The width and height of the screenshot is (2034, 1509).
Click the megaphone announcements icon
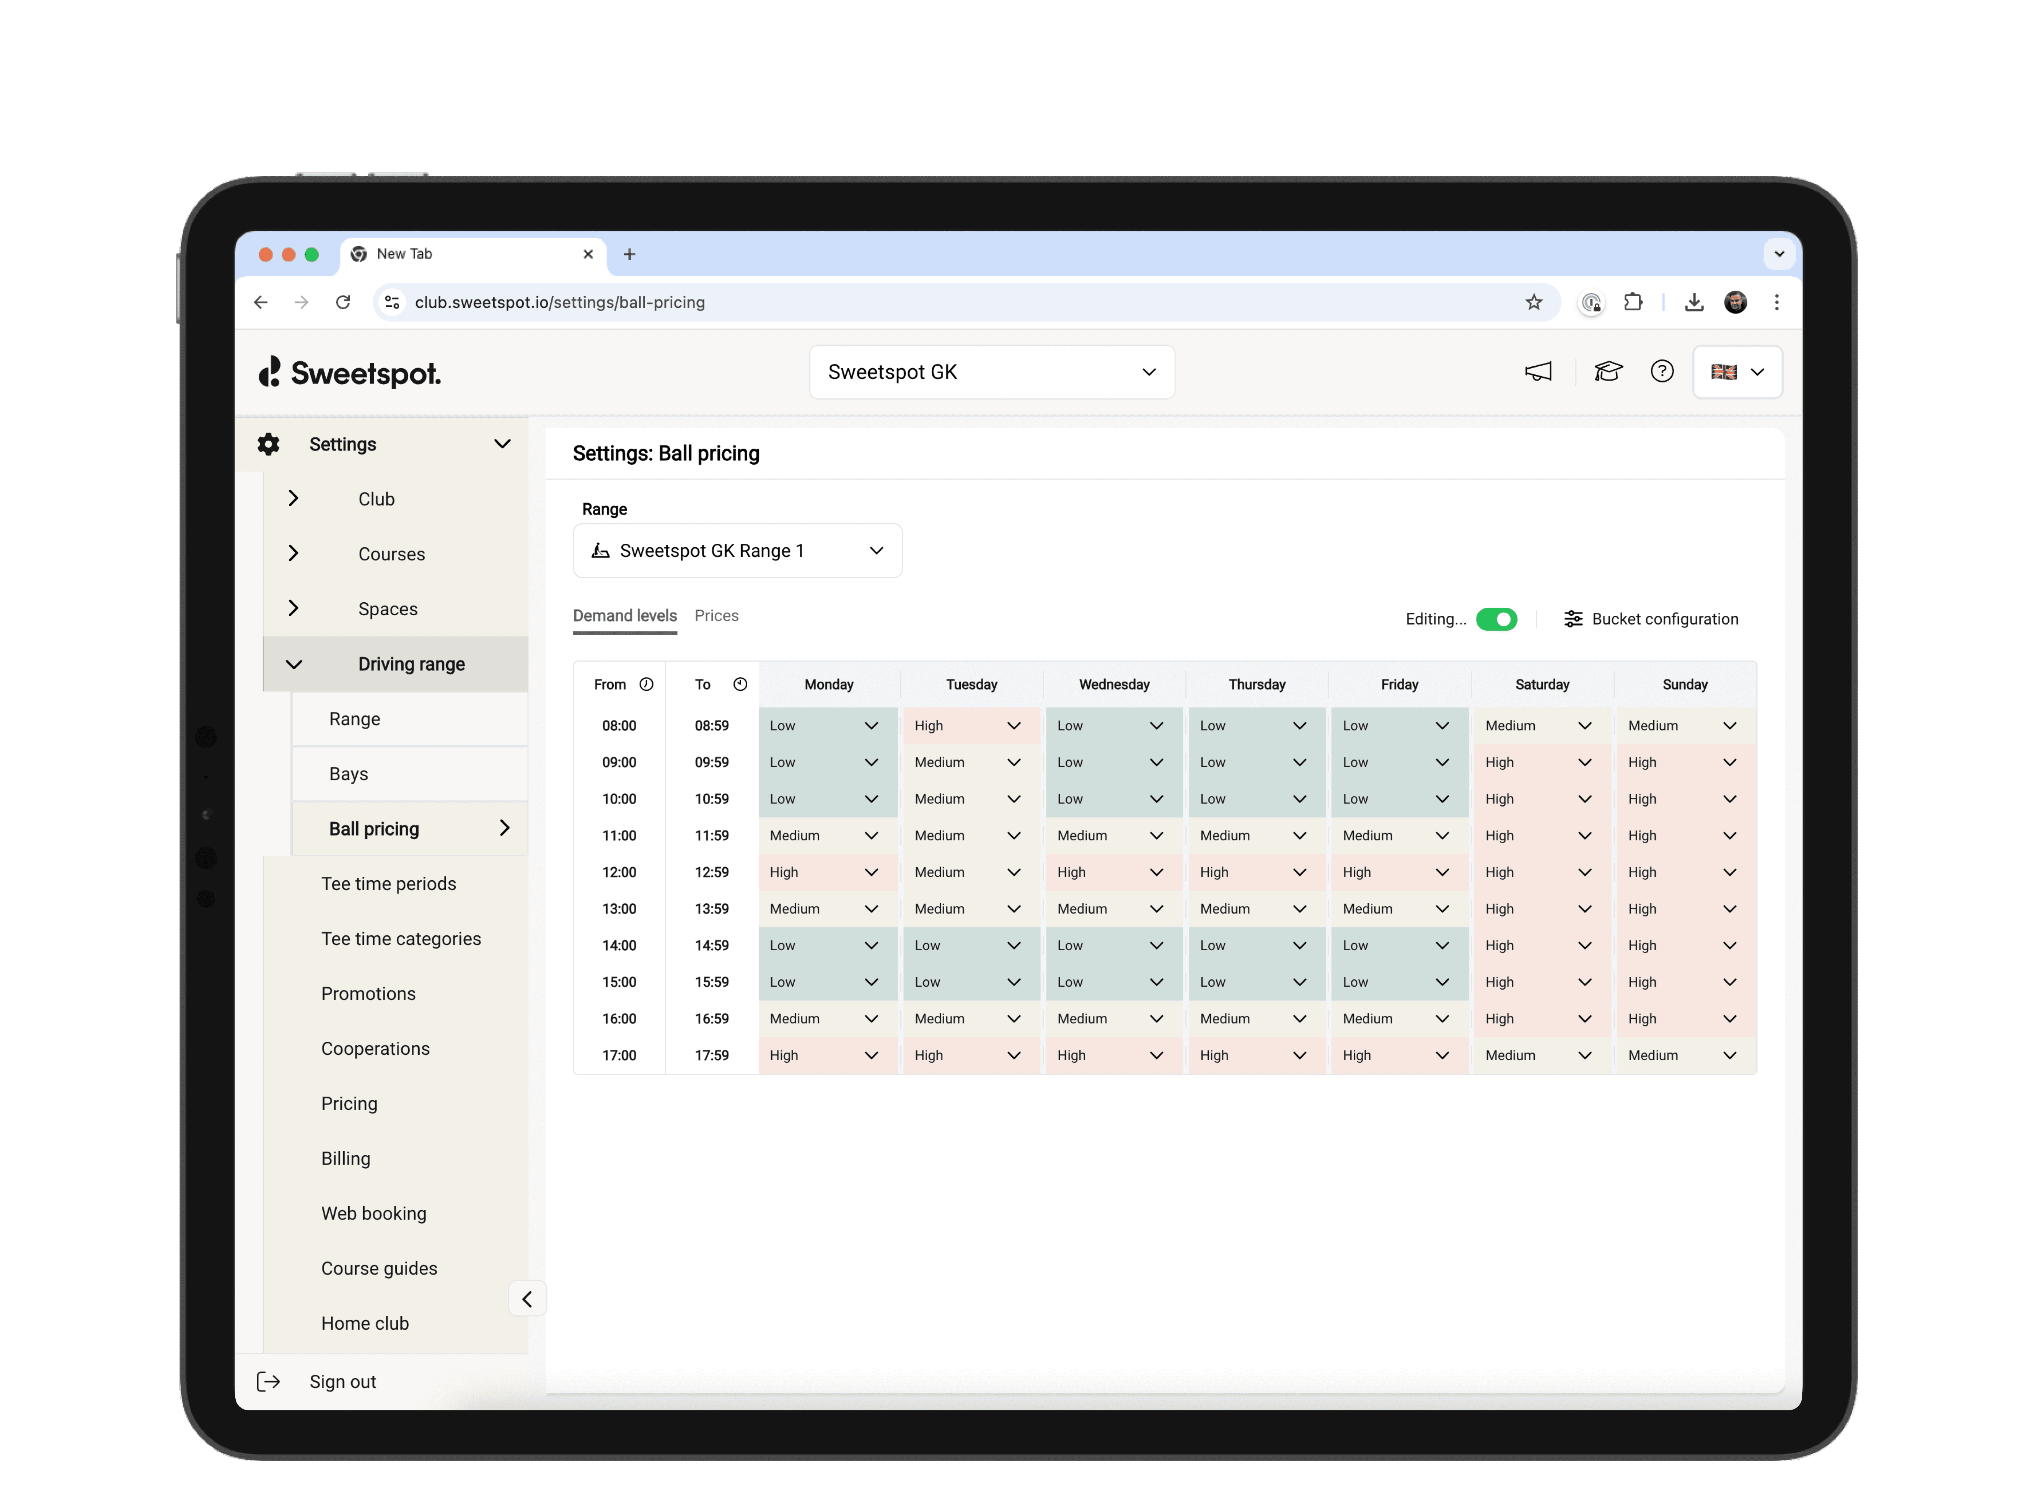(1538, 372)
